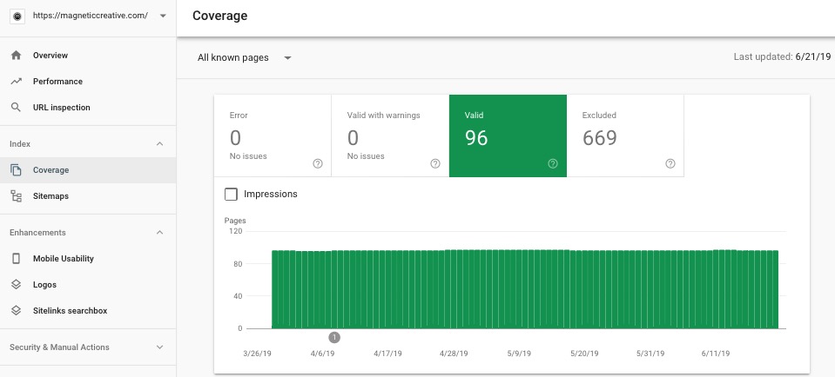The height and width of the screenshot is (377, 835).
Task: Click the 96 Valid count
Action: click(x=476, y=138)
